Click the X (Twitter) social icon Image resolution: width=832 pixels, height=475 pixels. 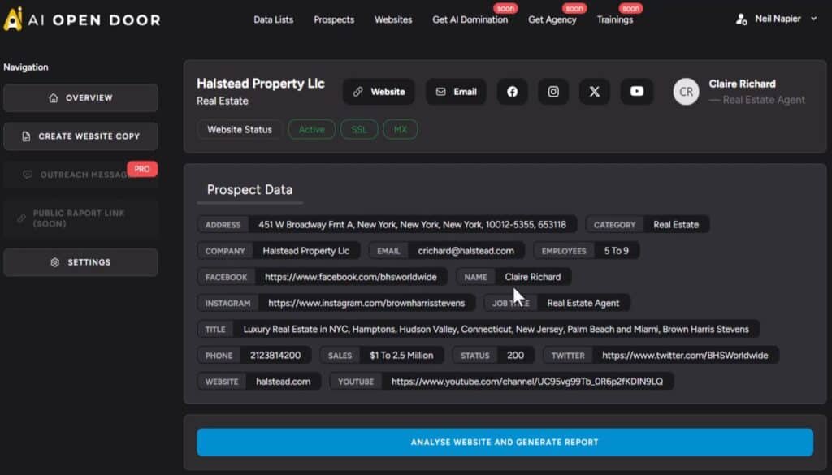coord(595,92)
